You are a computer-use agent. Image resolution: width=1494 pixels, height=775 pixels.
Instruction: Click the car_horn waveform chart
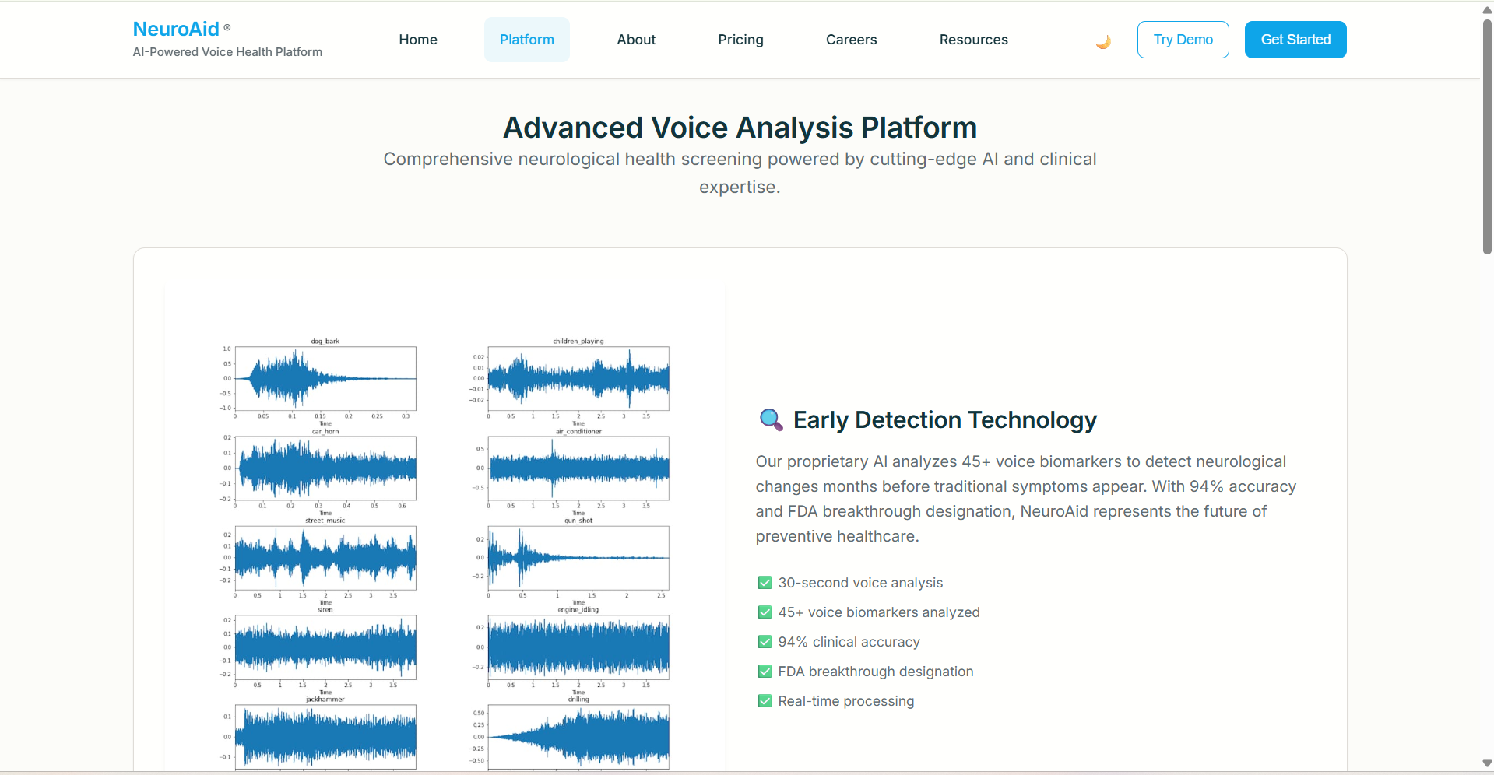pos(325,468)
